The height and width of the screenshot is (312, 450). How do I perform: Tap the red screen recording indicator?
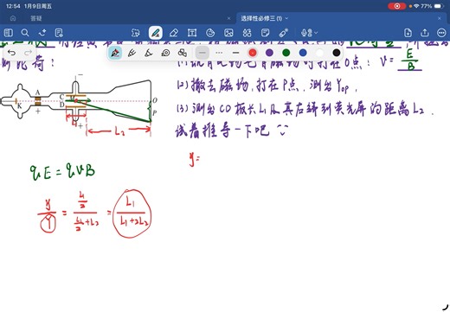pyautogui.click(x=397, y=6)
